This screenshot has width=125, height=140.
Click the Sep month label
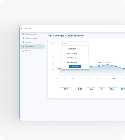point(123,79)
